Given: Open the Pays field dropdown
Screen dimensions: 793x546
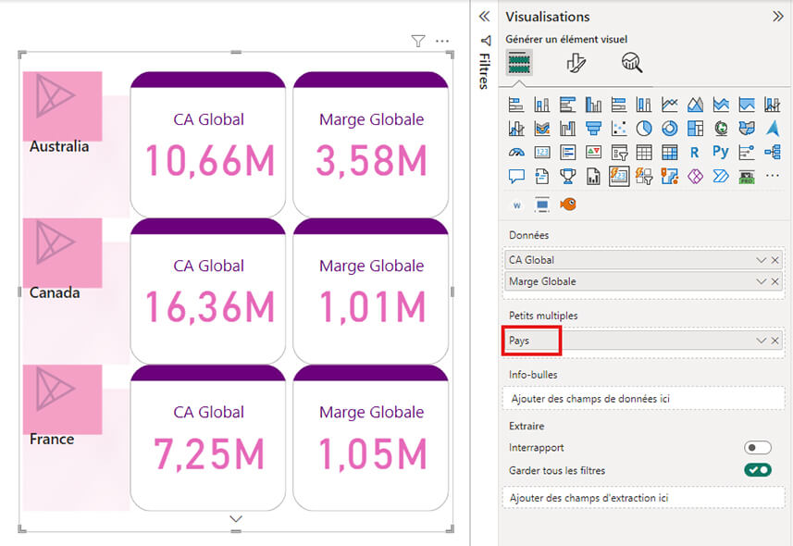Looking at the screenshot, I should click(761, 341).
